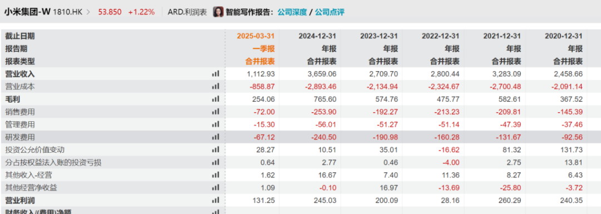
Task: Expand the arrow next to 1810.HK
Action: [x=88, y=12]
